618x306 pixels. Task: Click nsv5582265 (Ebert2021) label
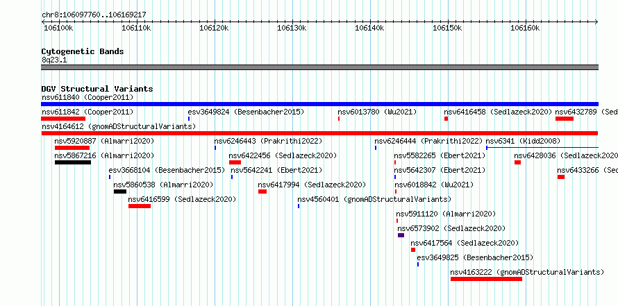[440, 155]
